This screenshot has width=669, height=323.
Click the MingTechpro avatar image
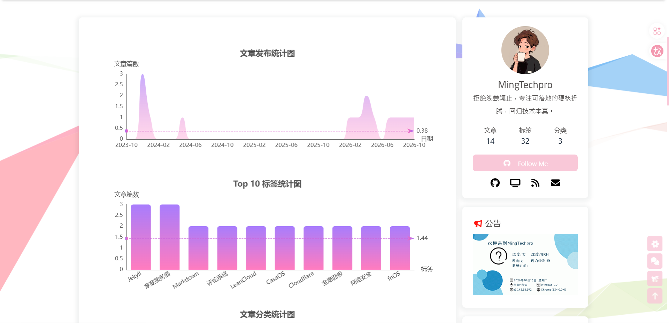click(525, 50)
